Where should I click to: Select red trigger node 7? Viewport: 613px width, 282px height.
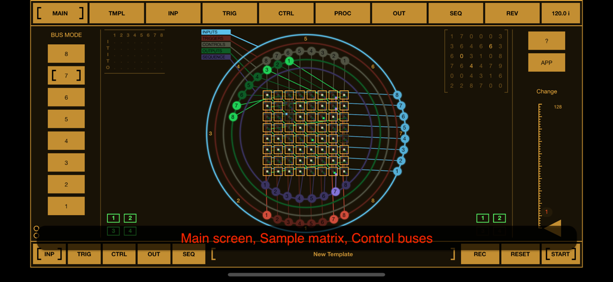pyautogui.click(x=333, y=219)
